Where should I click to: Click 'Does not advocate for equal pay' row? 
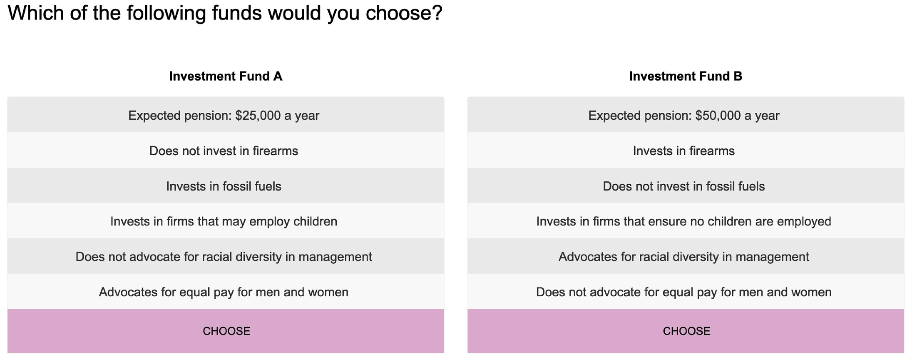[x=686, y=291]
